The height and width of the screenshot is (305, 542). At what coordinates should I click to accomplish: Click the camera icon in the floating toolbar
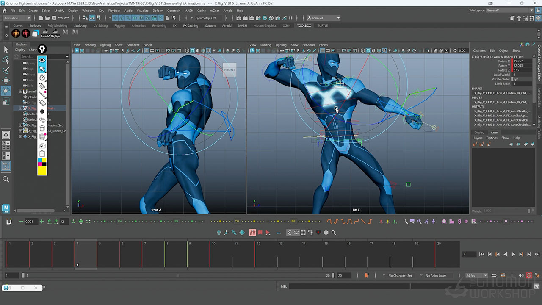(42, 145)
